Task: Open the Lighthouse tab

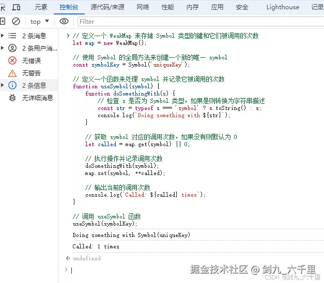Action: [283, 7]
